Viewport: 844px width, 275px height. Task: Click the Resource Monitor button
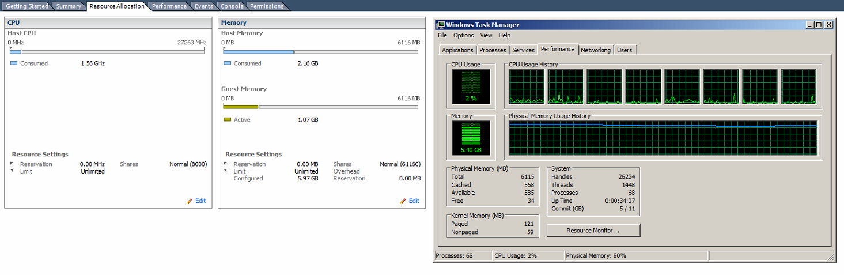coord(593,231)
